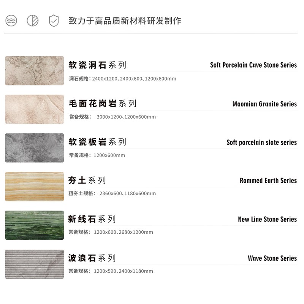Click Soft Porcelain Cave Stone Series label
The height and width of the screenshot is (304, 304).
pos(253,65)
